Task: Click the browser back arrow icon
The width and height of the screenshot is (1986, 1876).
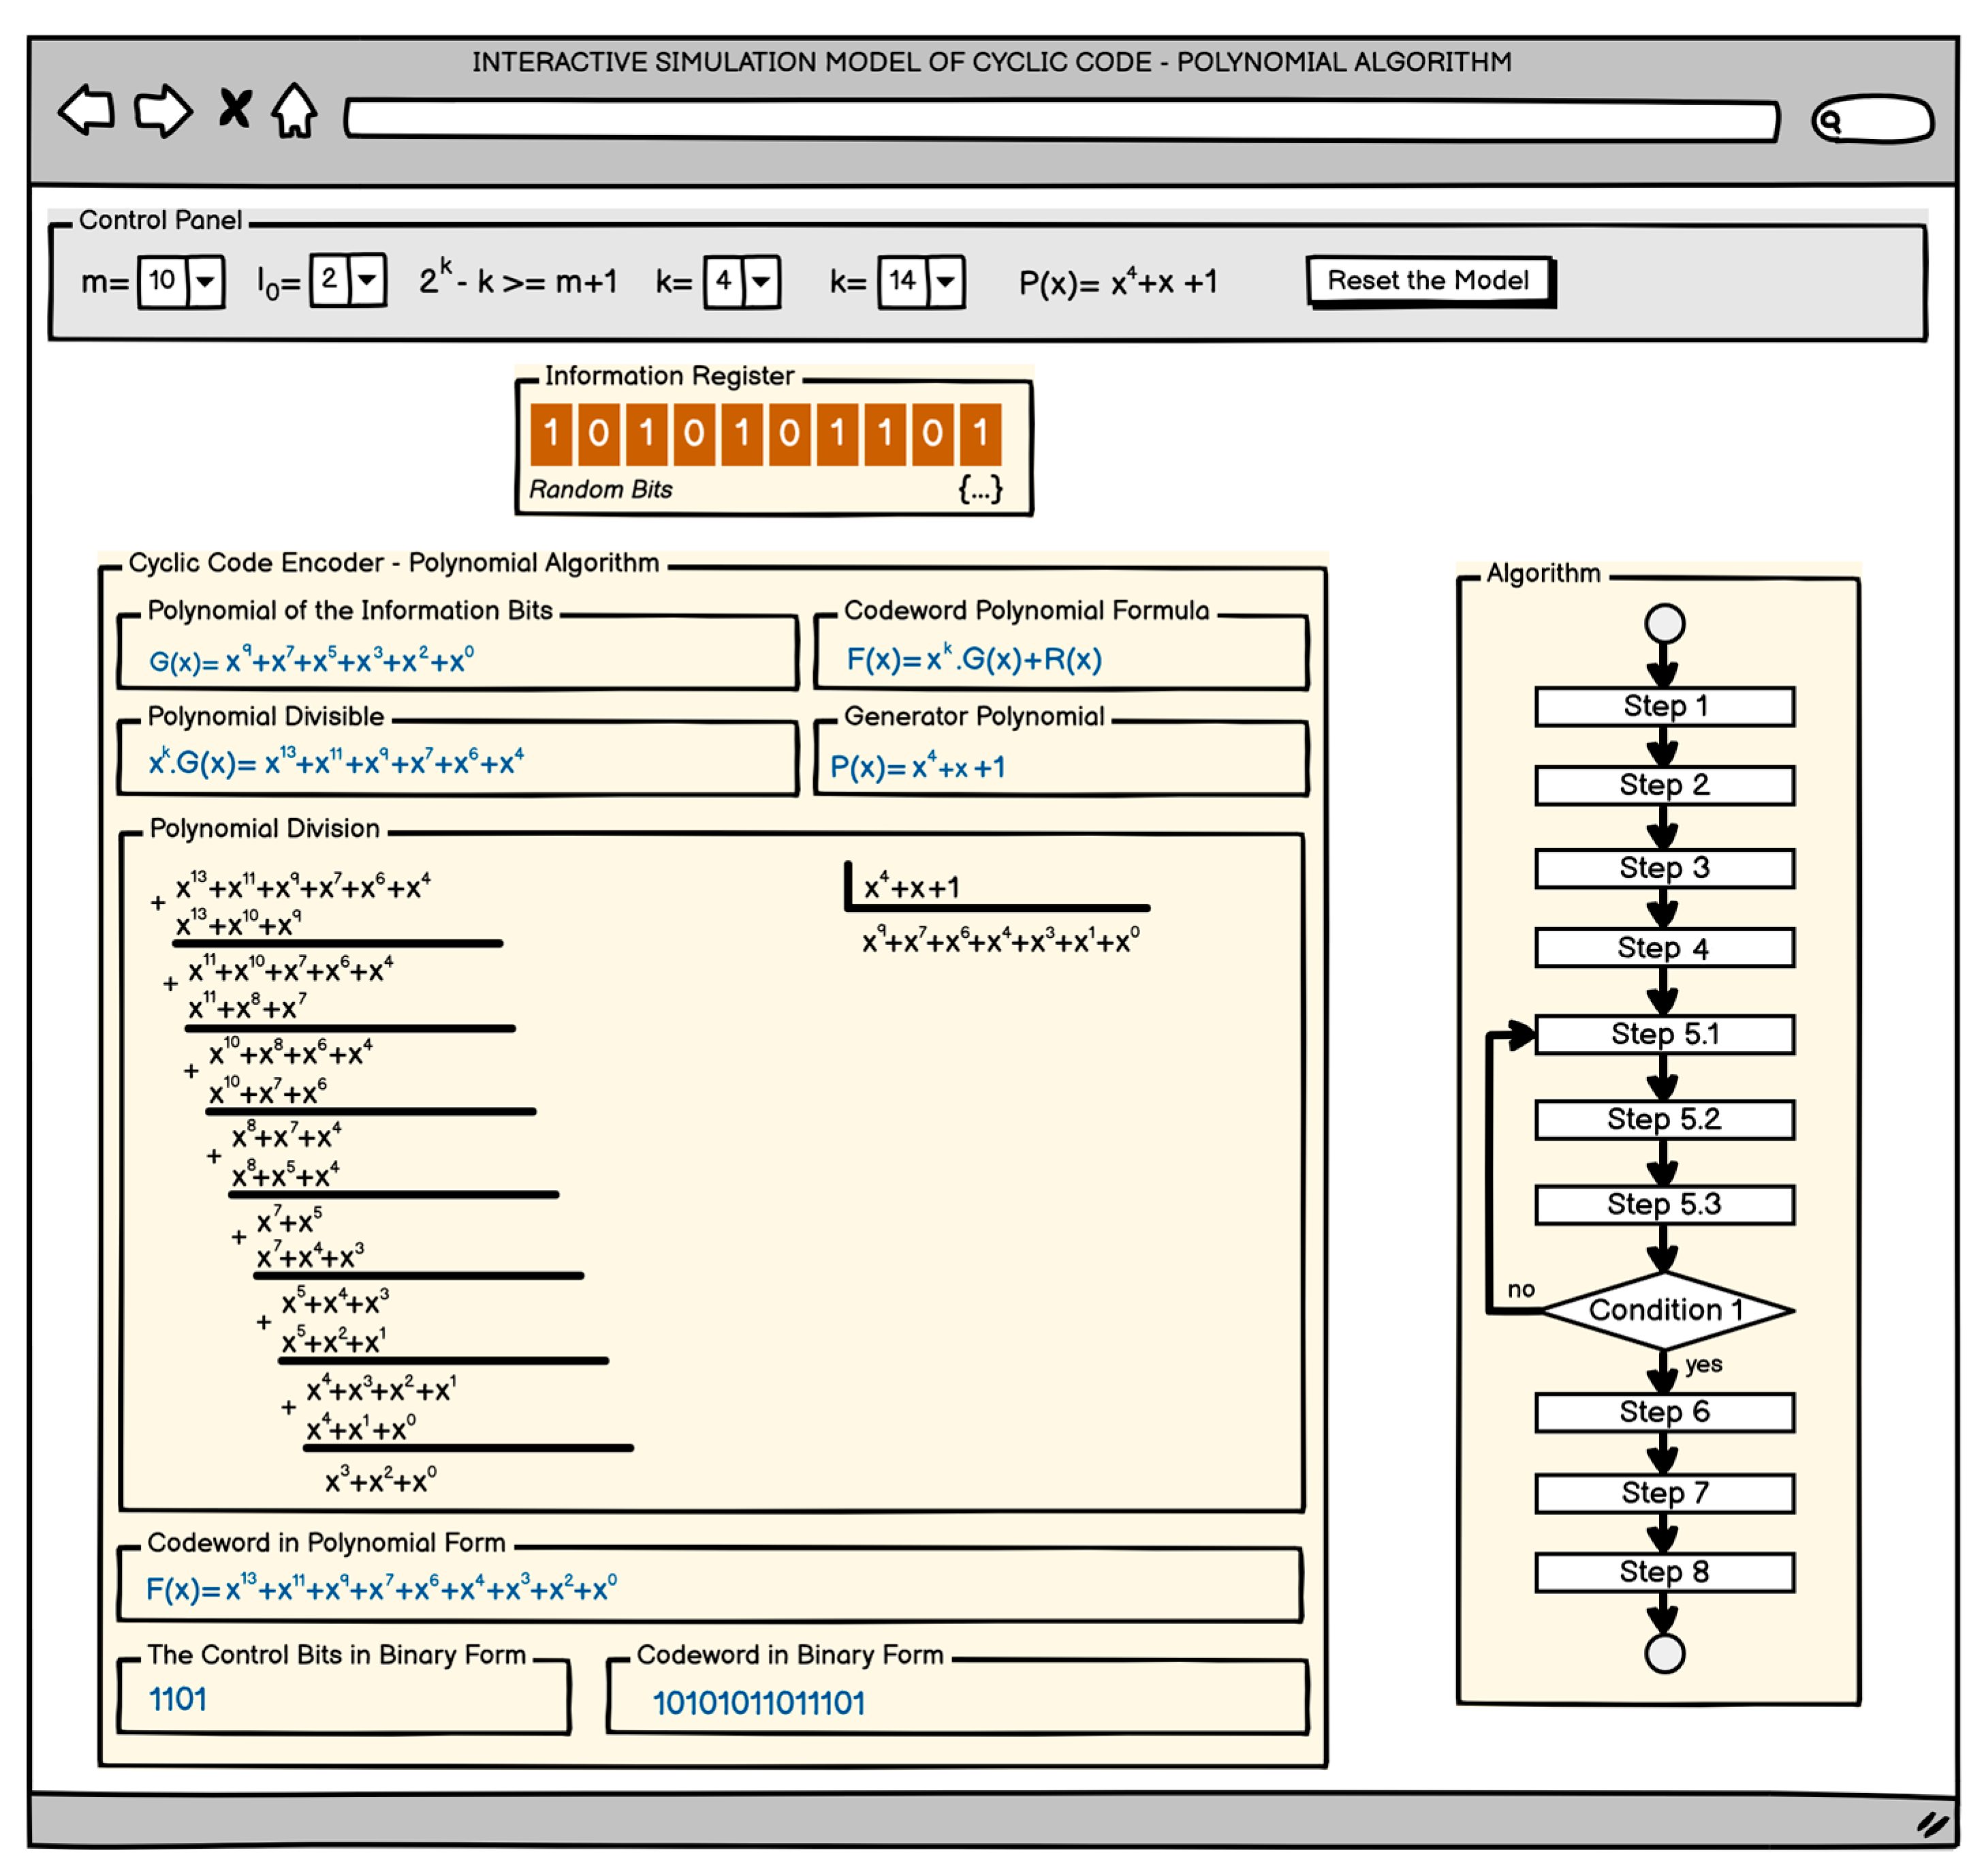Action: (86, 110)
